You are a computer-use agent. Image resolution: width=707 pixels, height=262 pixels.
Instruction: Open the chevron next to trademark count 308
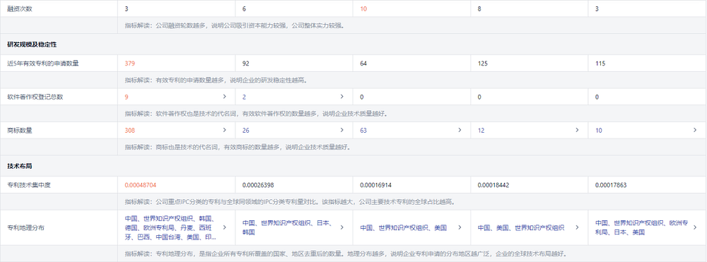[x=225, y=130]
